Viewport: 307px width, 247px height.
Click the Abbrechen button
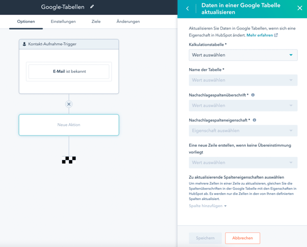pyautogui.click(x=242, y=238)
